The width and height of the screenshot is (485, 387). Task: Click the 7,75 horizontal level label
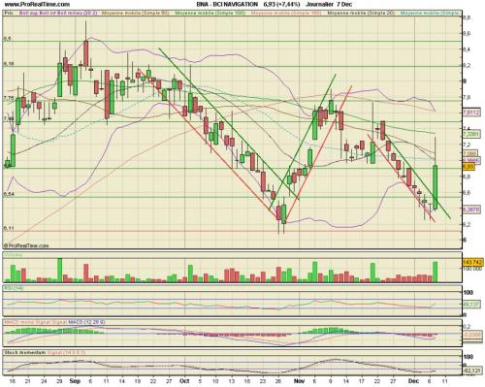click(9, 98)
